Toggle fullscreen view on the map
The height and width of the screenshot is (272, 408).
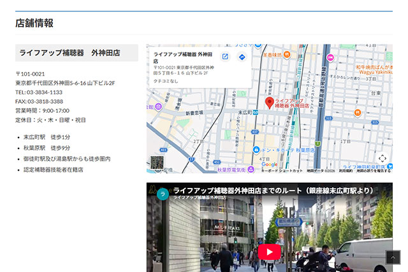click(x=382, y=158)
